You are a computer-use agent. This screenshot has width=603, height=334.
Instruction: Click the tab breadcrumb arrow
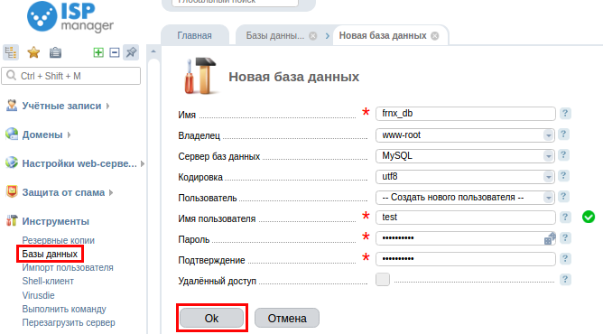pos(328,36)
